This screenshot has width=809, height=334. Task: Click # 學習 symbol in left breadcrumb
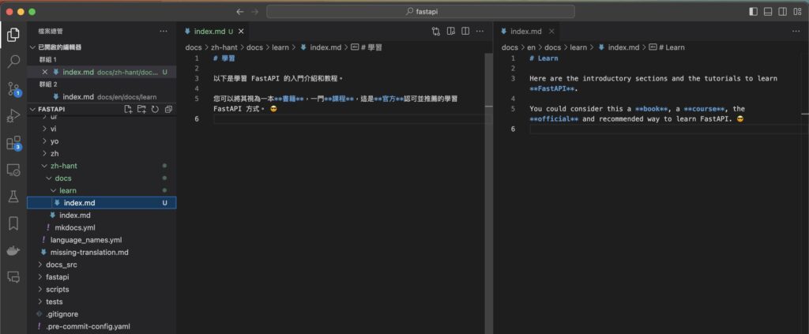[367, 47]
